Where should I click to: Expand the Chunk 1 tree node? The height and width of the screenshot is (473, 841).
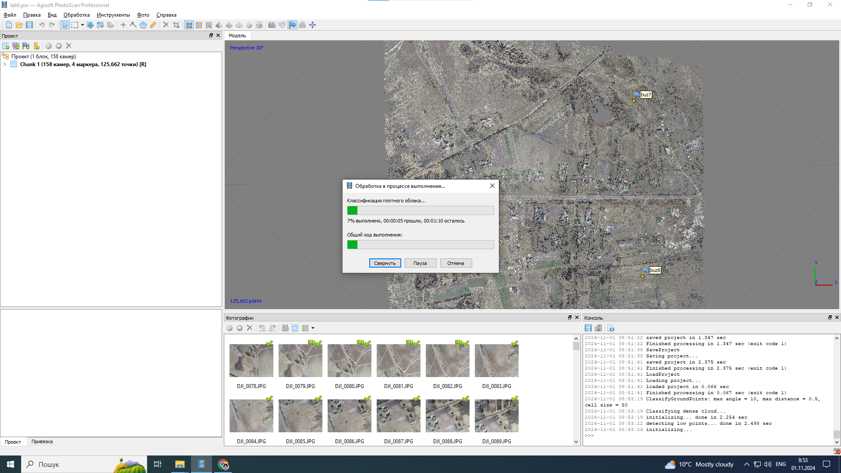[x=5, y=64]
